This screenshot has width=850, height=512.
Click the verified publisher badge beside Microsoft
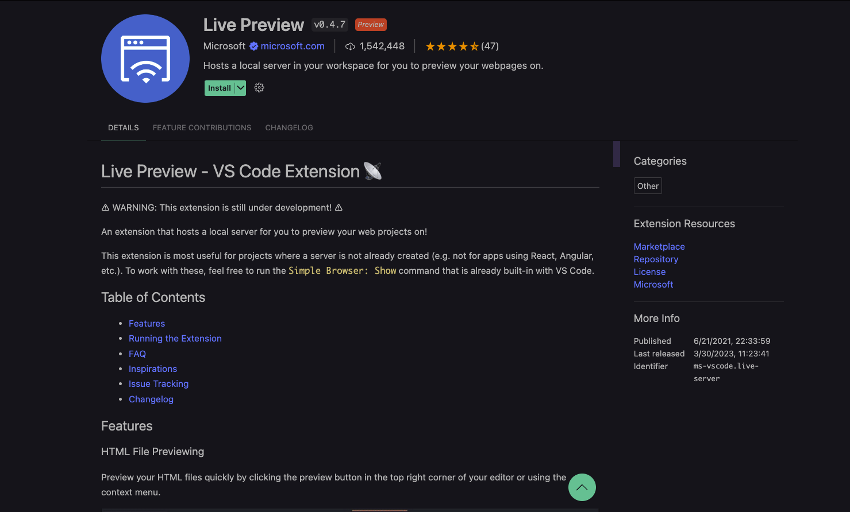pyautogui.click(x=253, y=46)
